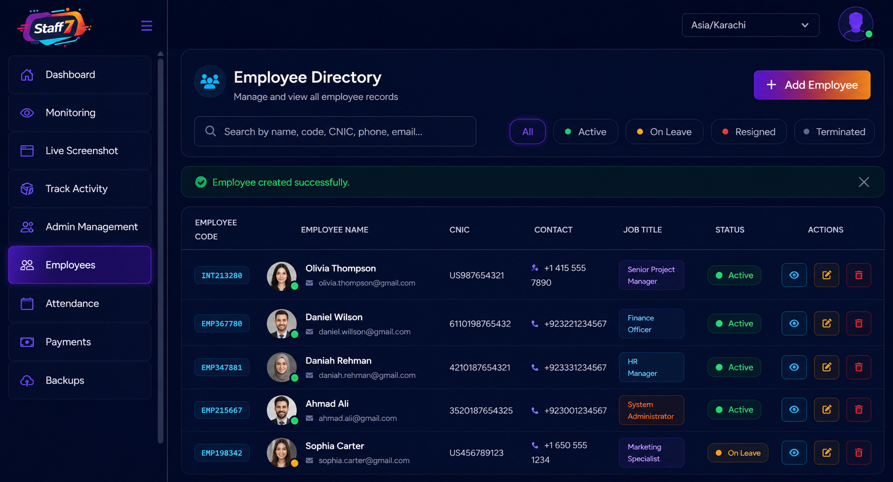This screenshot has height=482, width=893.
Task: Open Admin Management
Action: 80,227
